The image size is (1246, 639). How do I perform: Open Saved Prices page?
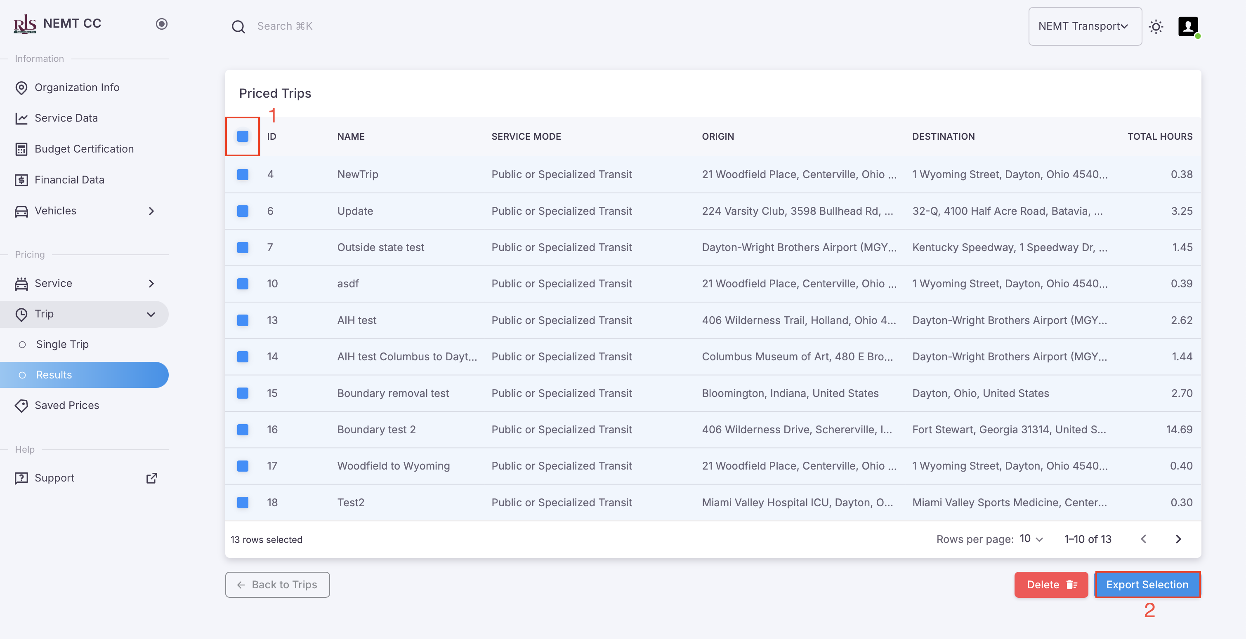(67, 405)
